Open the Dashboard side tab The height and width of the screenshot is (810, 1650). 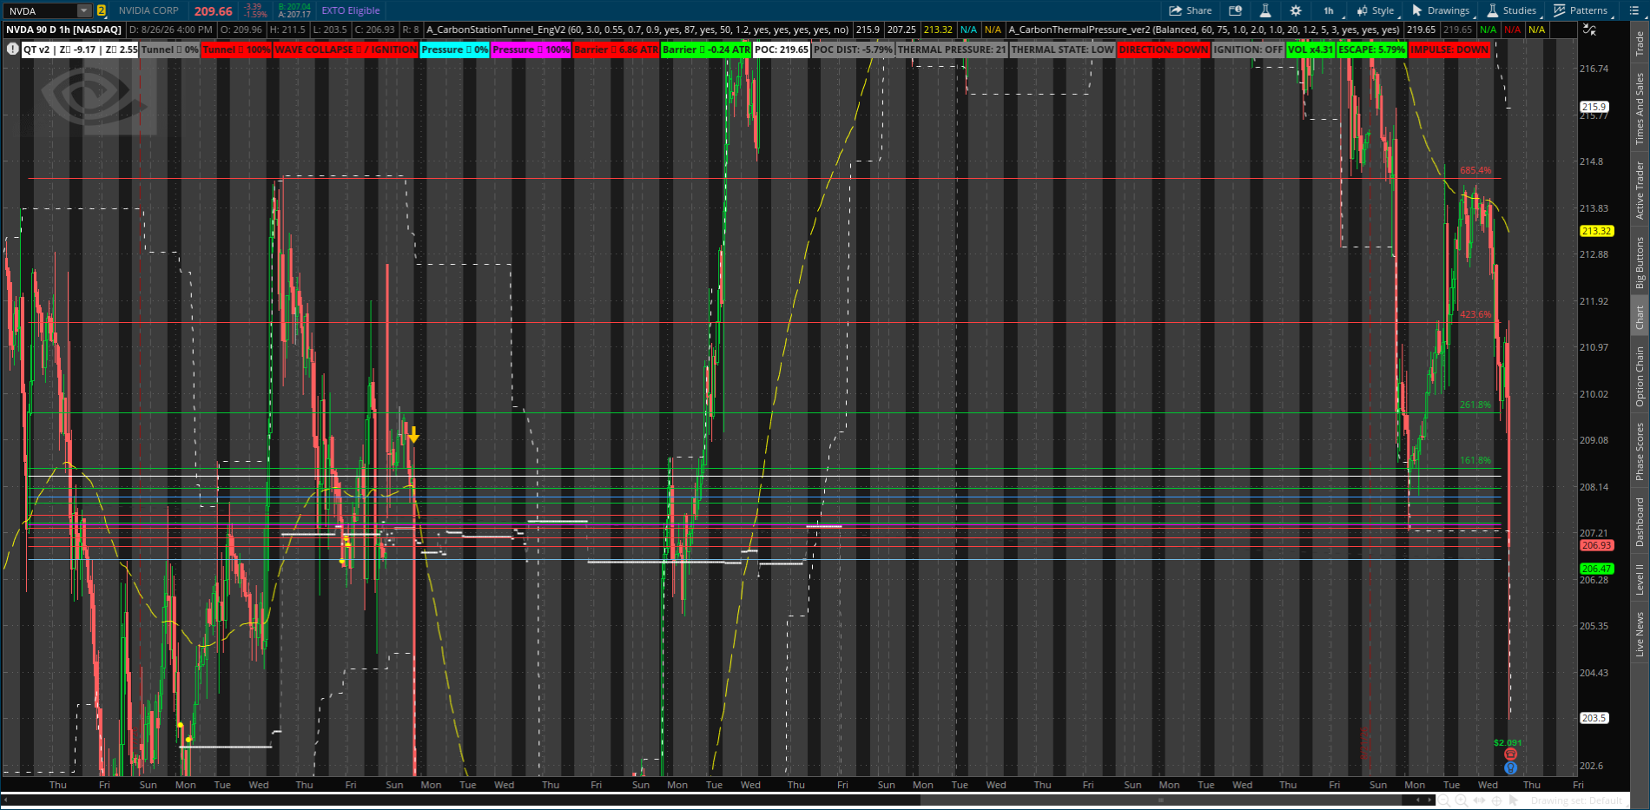[1640, 522]
